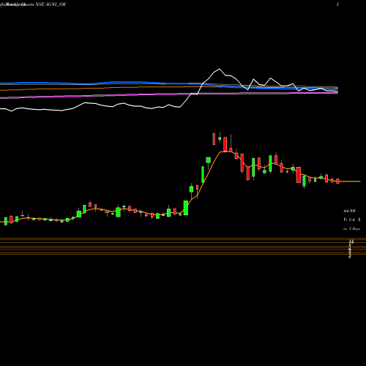Click the 44.80 price label
Viewport: 366px width, 366px height.
tap(349, 211)
